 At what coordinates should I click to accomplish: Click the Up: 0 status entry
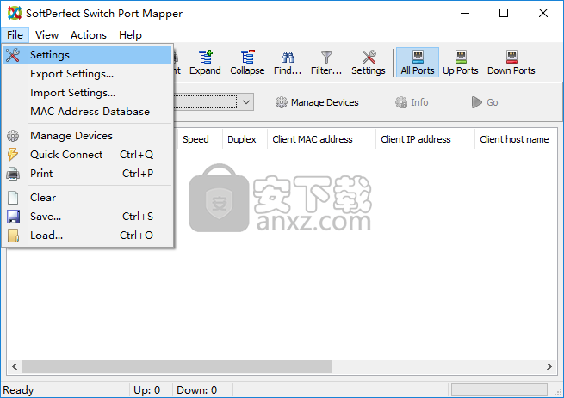(146, 390)
